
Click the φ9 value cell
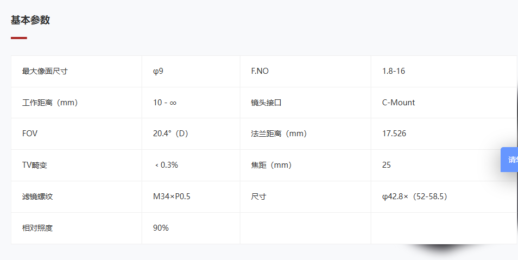tap(191, 71)
